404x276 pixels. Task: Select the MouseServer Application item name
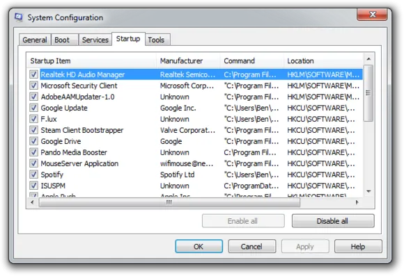coord(79,163)
